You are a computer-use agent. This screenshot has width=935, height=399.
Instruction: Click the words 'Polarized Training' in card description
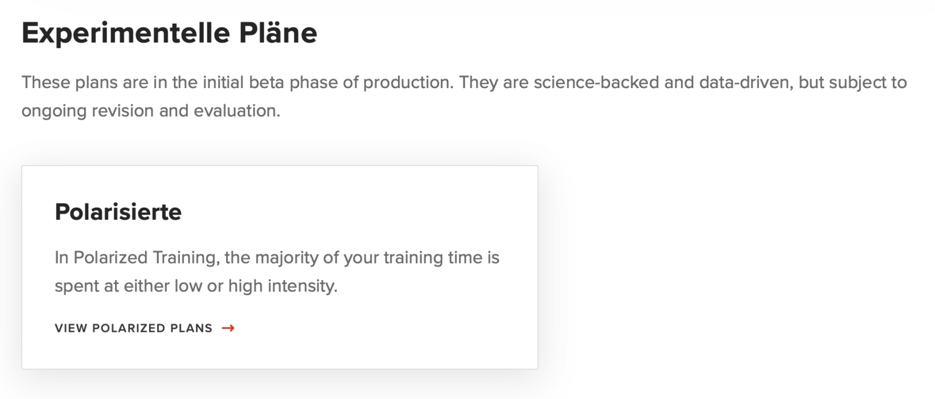pos(145,258)
